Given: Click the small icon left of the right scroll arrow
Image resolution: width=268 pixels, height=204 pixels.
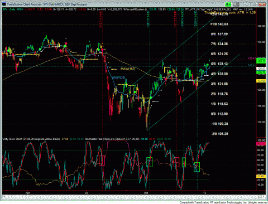Looking at the screenshot, I should 260,196.
